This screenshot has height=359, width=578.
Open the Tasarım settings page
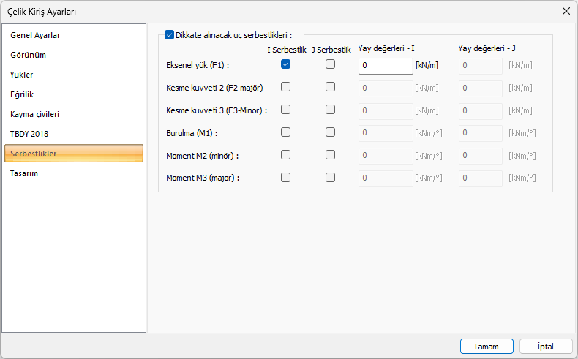(x=24, y=173)
